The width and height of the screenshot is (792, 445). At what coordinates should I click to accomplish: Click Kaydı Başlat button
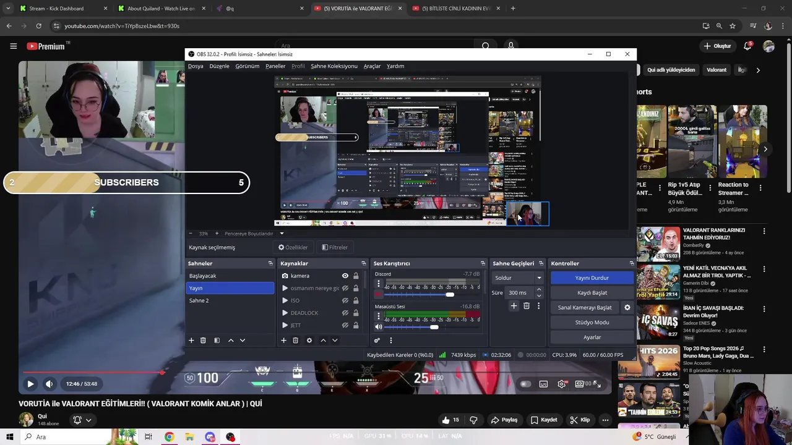point(592,293)
